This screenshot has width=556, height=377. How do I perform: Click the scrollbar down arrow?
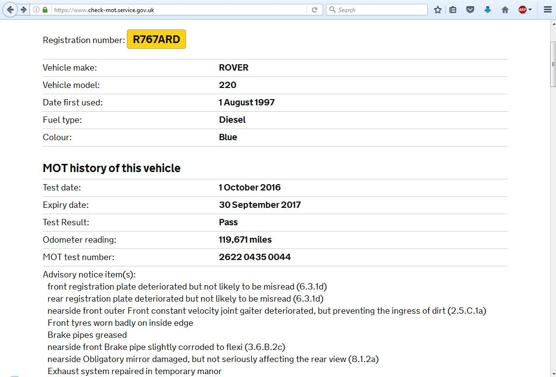coord(553,374)
